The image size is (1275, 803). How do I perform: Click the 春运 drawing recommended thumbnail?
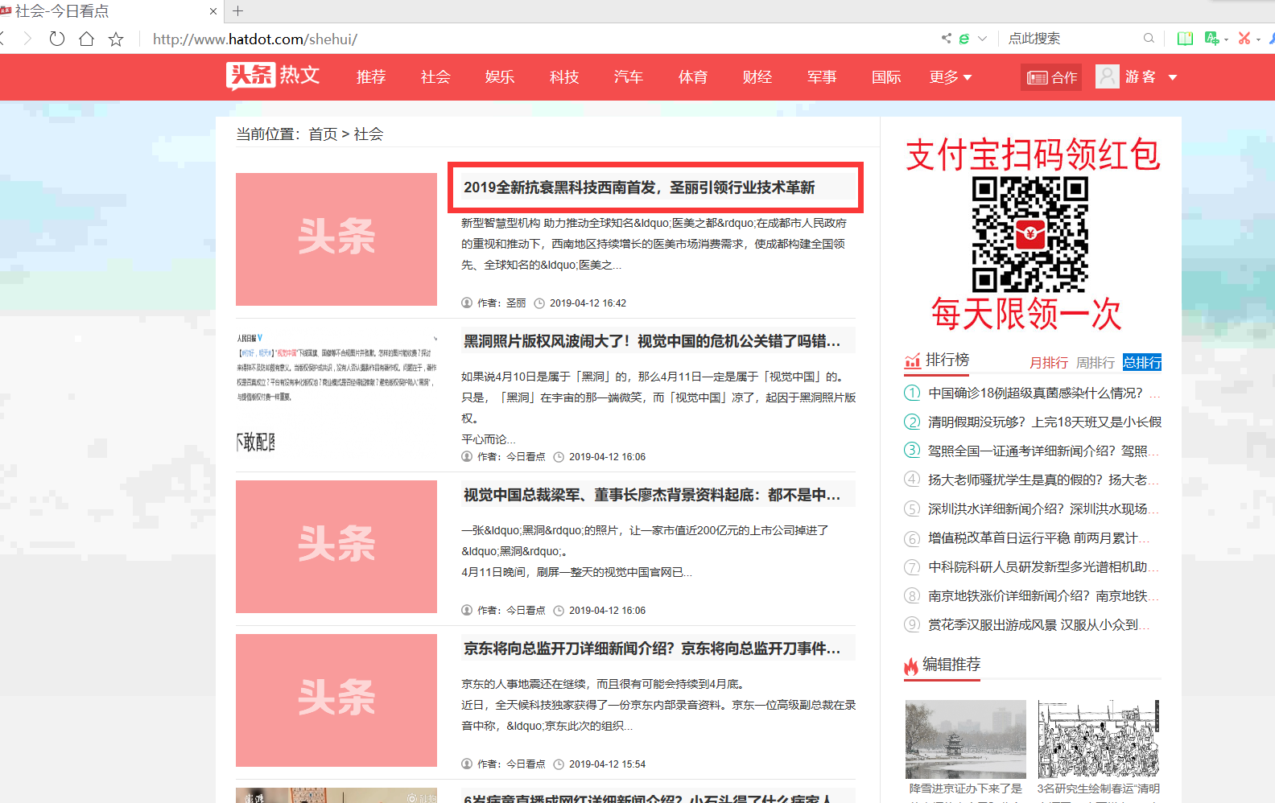click(1099, 739)
